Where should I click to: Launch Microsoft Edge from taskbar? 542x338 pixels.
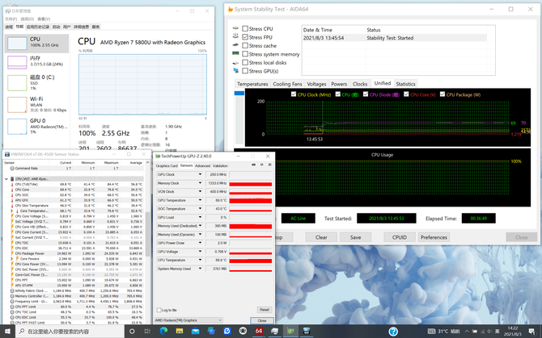163,331
